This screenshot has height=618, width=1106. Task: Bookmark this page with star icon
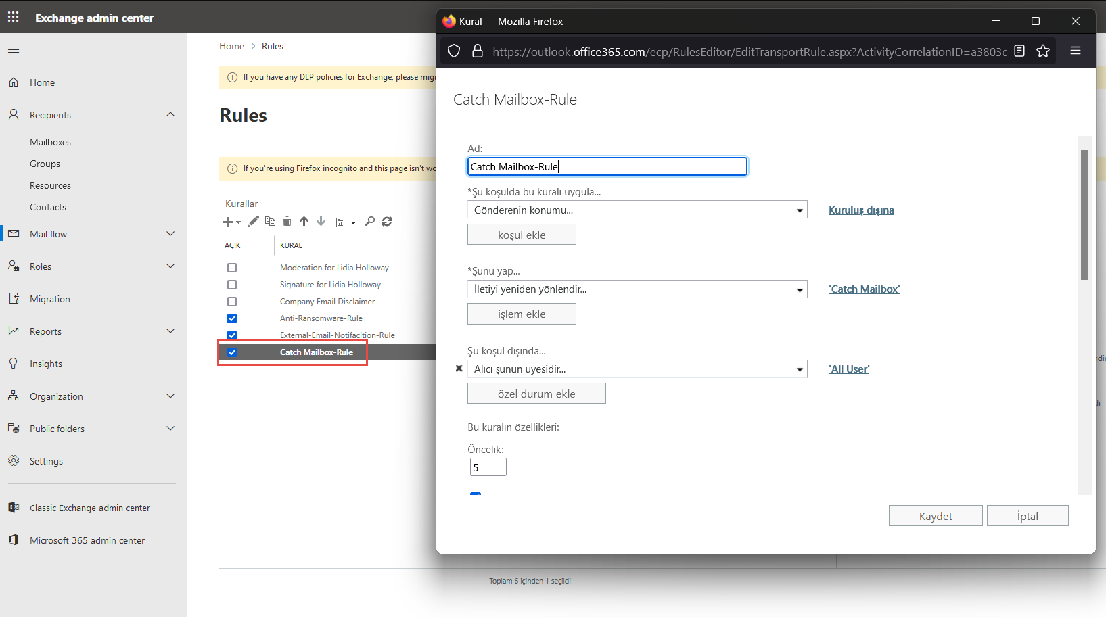[1043, 51]
